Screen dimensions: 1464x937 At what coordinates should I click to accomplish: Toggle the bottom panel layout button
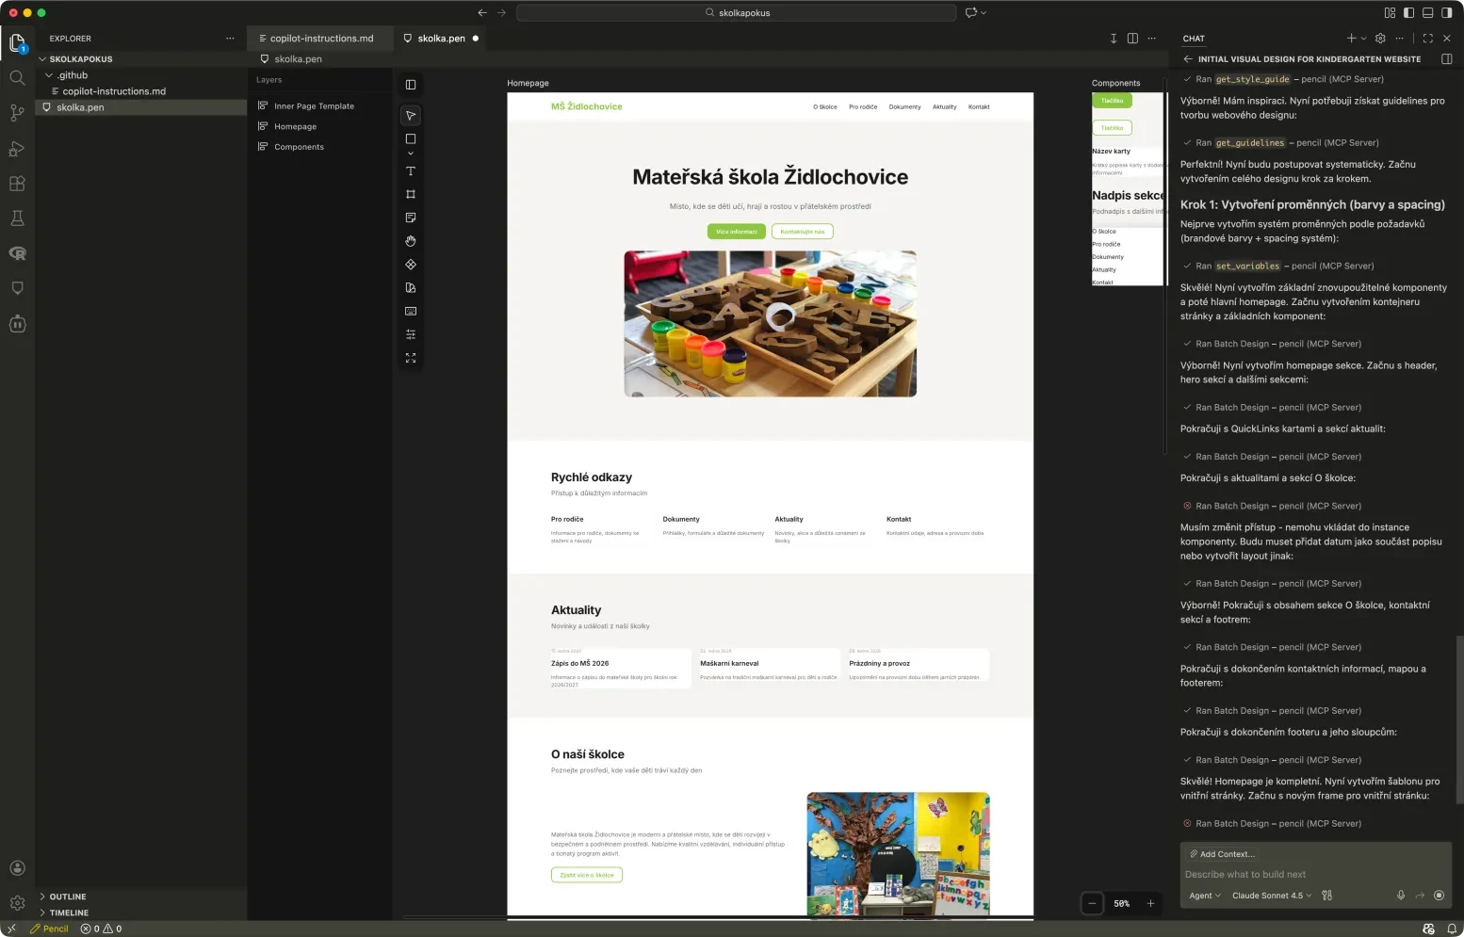point(1427,13)
